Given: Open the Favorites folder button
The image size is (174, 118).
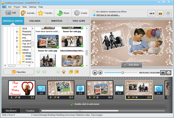Looking at the screenshot, I should pyautogui.click(x=19, y=72).
